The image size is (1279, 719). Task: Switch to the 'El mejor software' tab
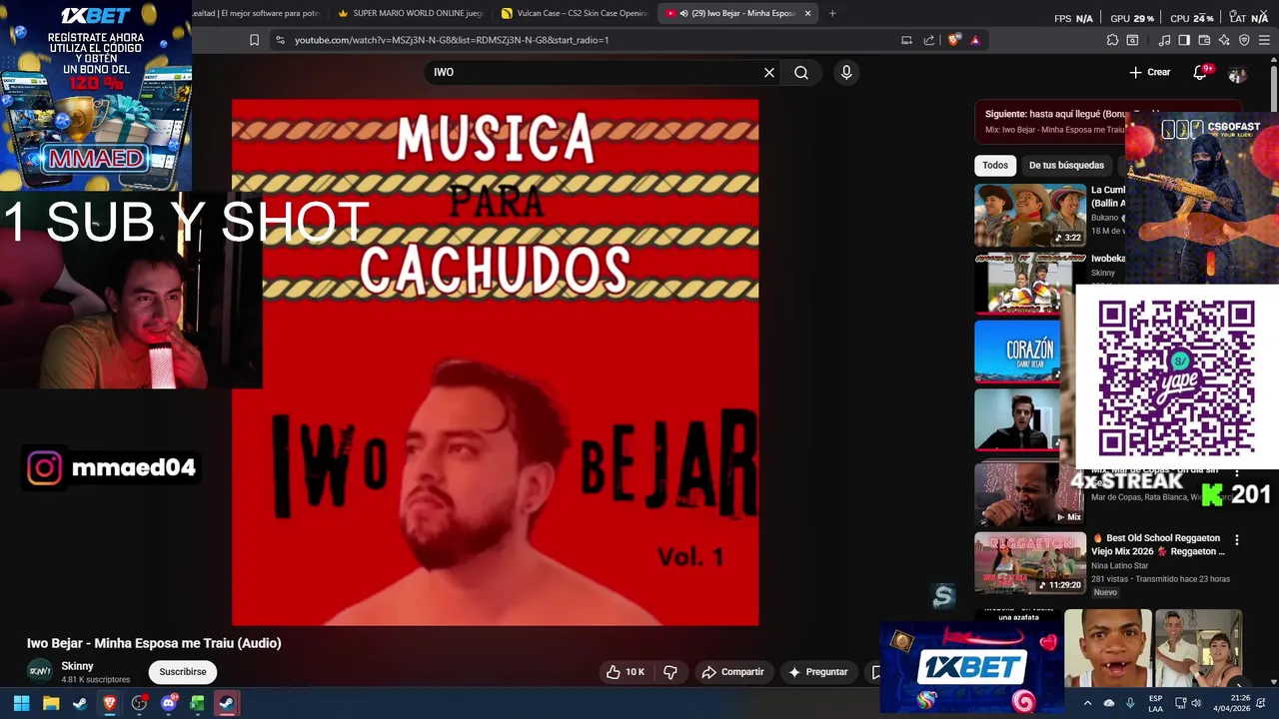258,13
